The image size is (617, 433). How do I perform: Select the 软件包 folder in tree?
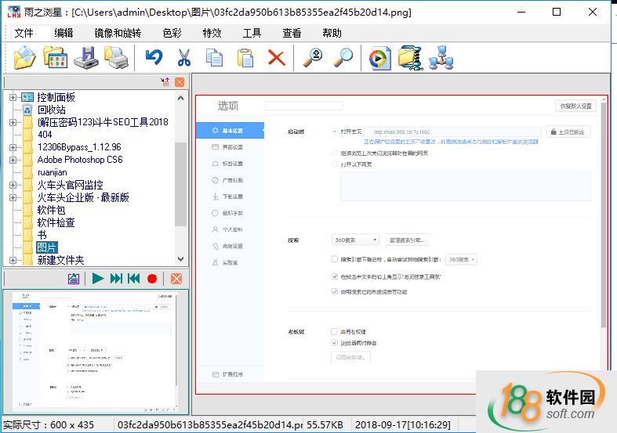51,210
